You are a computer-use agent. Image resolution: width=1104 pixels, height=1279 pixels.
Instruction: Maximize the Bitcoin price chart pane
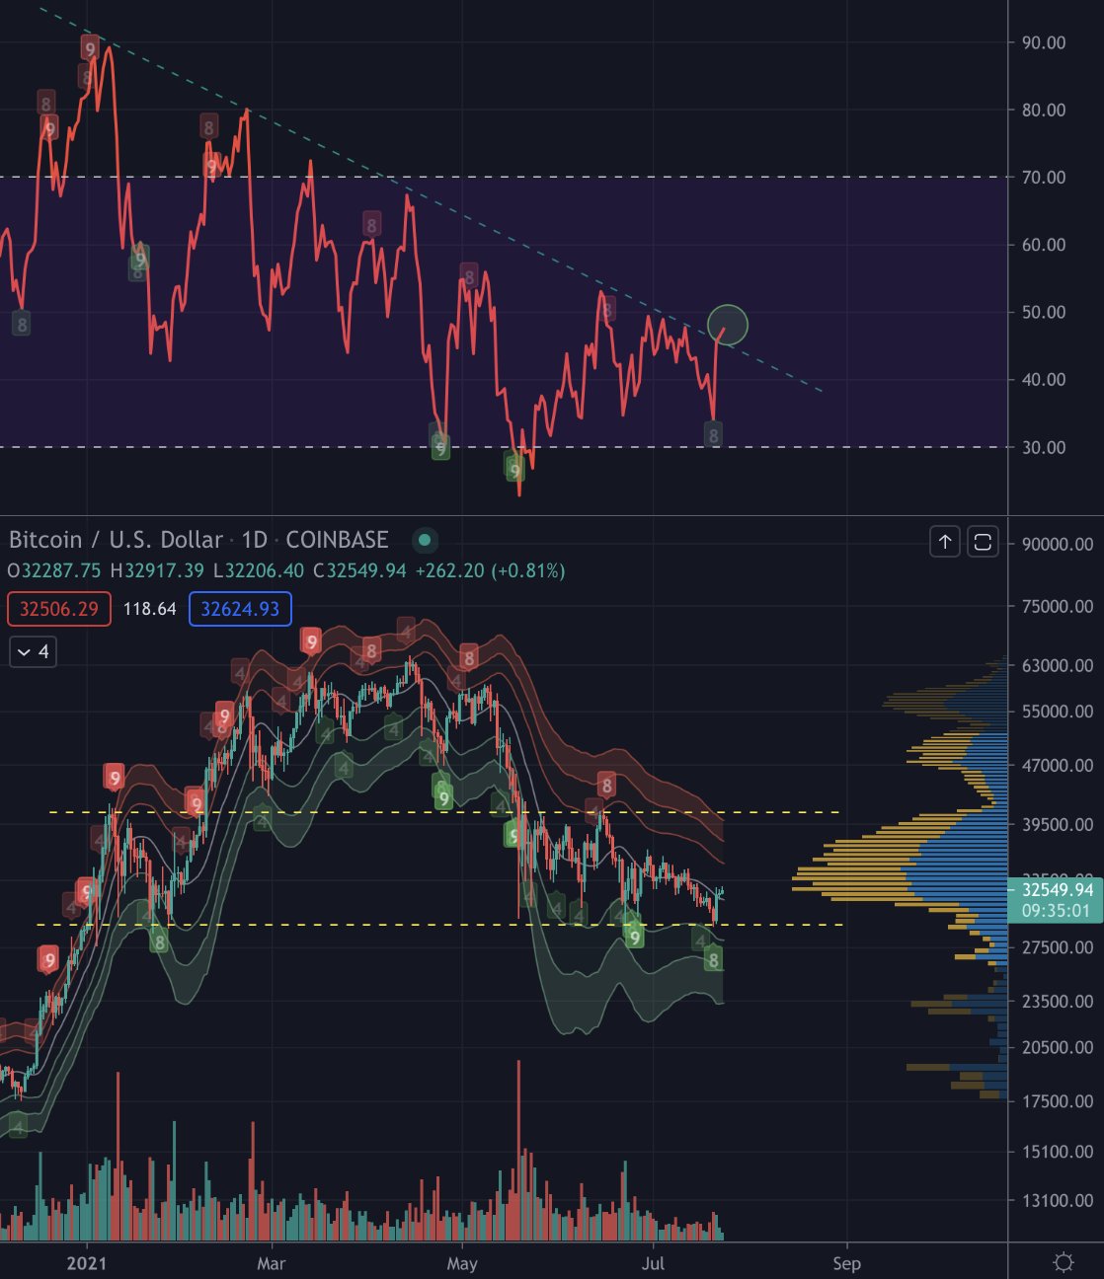[x=983, y=542]
